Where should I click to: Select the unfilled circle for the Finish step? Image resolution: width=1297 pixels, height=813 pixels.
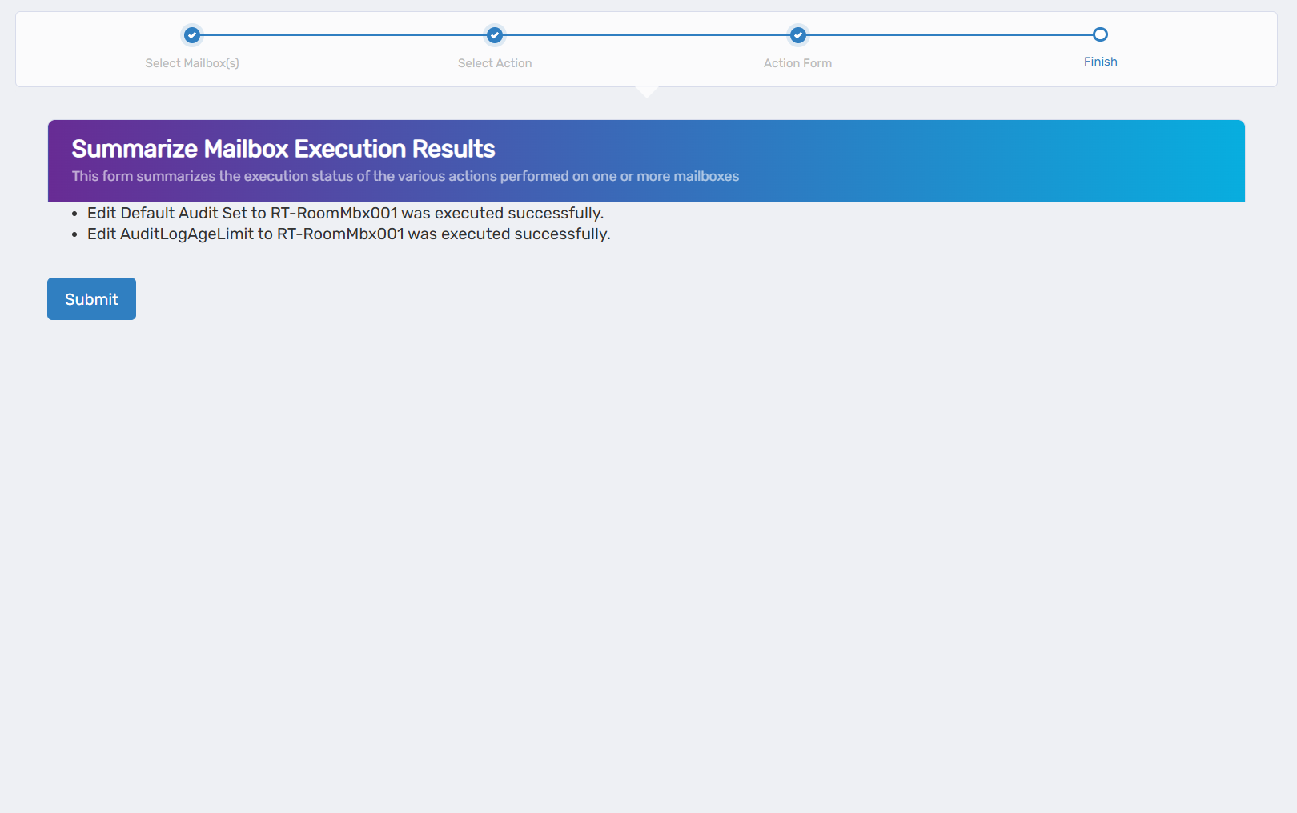(x=1100, y=34)
